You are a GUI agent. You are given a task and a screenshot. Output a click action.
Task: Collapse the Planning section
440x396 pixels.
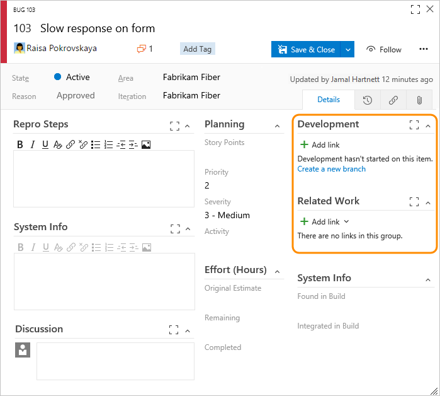(278, 126)
